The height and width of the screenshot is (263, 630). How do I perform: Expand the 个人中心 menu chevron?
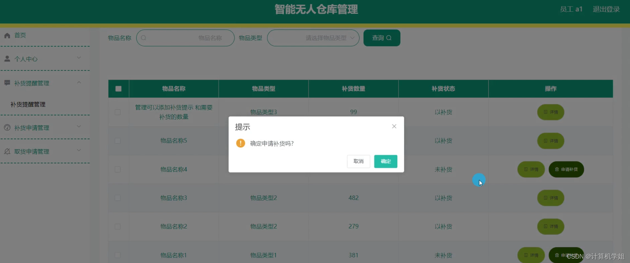coord(79,58)
